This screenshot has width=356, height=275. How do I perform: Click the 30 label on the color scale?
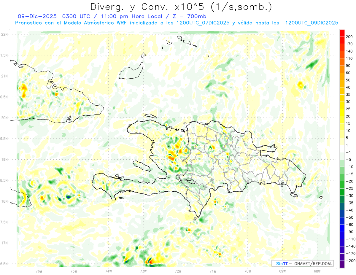click(348, 102)
